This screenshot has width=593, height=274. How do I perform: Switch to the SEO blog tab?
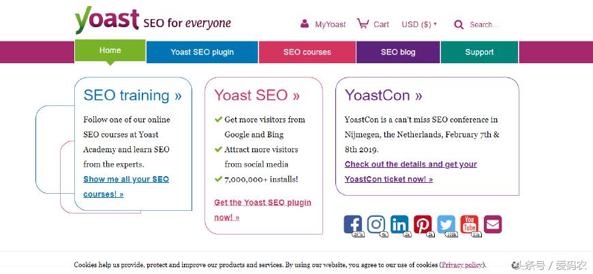(398, 52)
